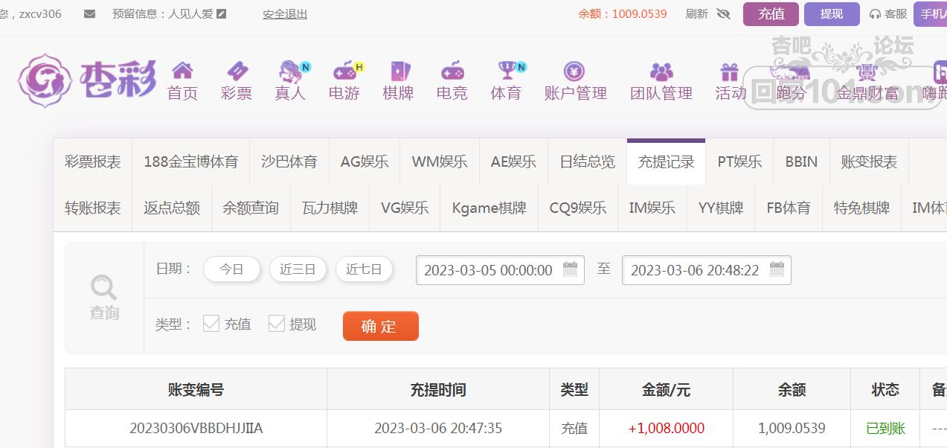Screen dimensions: 947x448
Task: Select the 近七日 date filter
Action: [364, 269]
